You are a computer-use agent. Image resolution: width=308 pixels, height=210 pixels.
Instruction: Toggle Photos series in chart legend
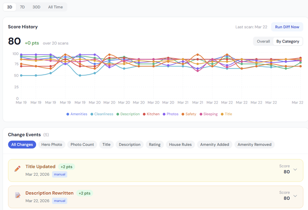point(170,114)
